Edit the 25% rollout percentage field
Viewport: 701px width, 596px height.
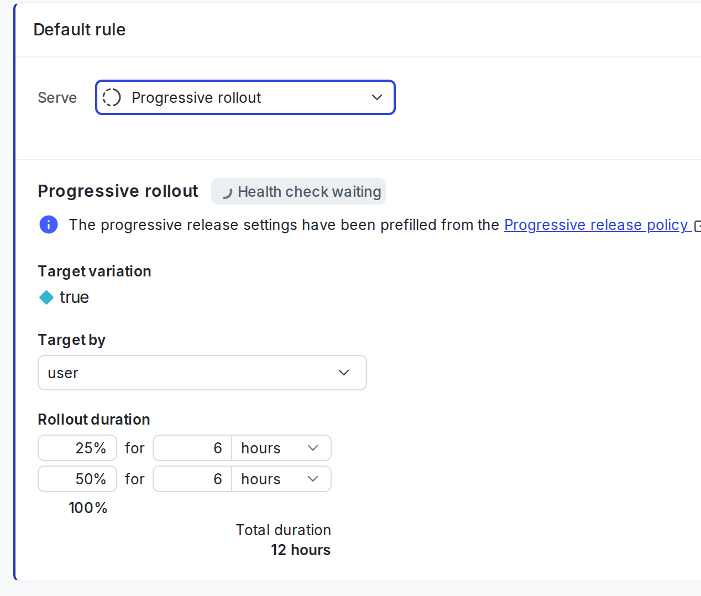(77, 448)
